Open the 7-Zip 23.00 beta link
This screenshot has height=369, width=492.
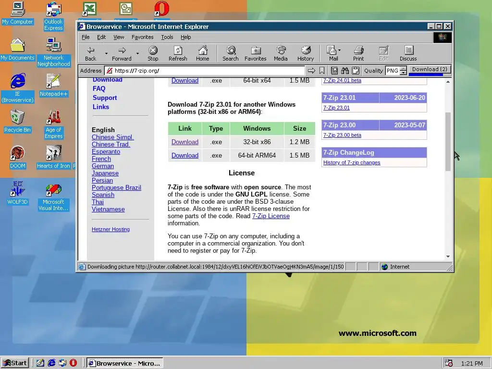pos(342,135)
